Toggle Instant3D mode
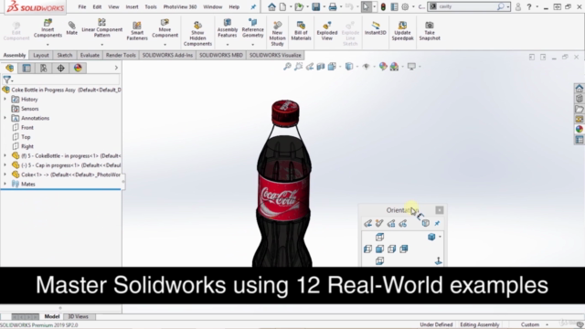Viewport: 585px width, 329px height. point(376,28)
